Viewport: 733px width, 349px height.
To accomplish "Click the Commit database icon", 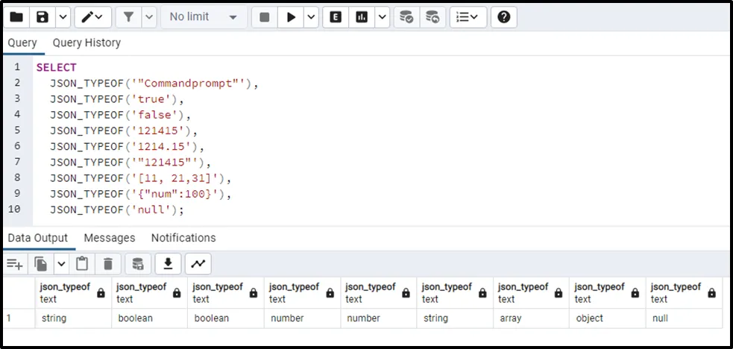I will pyautogui.click(x=406, y=16).
